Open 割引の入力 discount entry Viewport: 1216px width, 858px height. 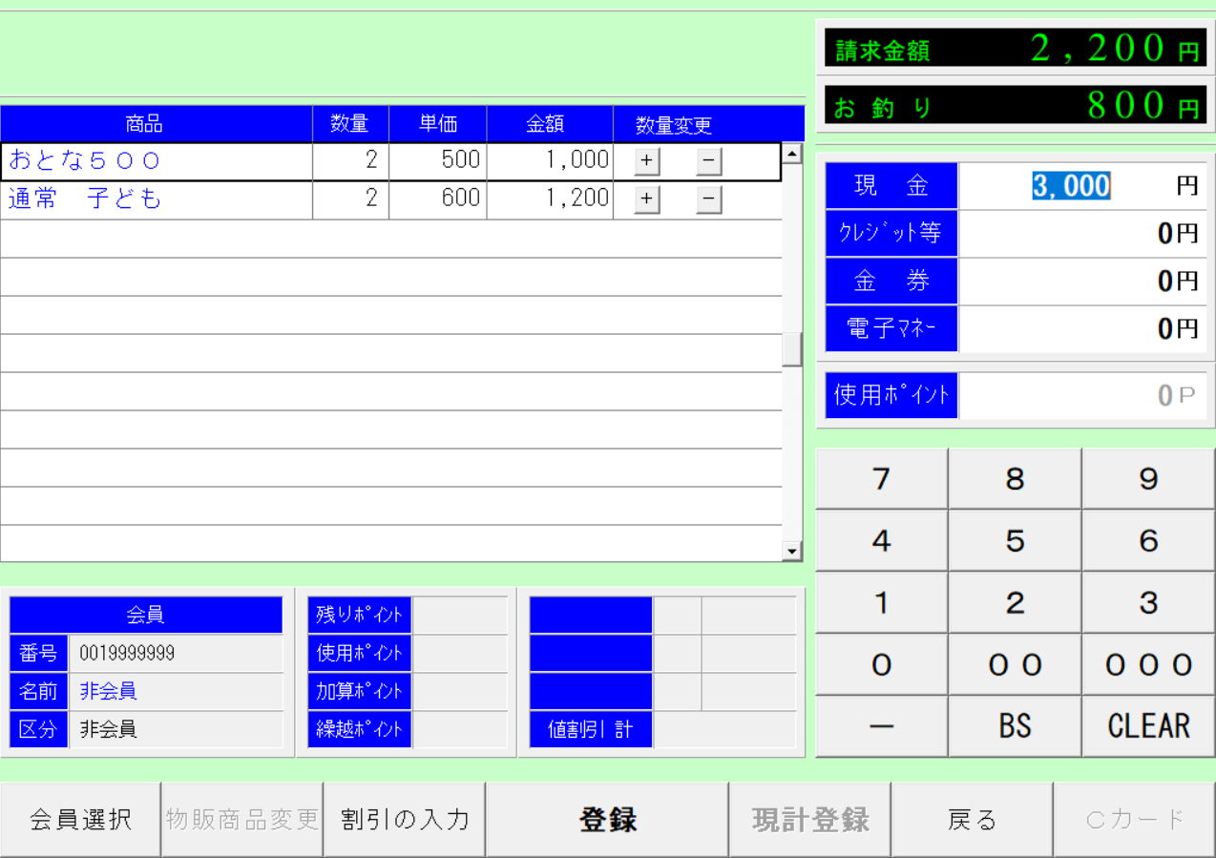[x=405, y=820]
